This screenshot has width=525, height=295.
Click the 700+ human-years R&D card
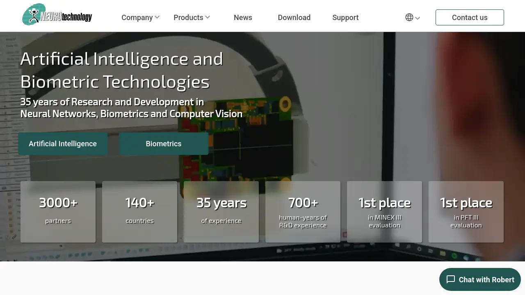click(303, 212)
